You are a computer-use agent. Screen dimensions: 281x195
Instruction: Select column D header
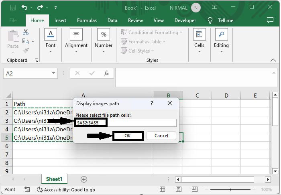(x=226, y=95)
